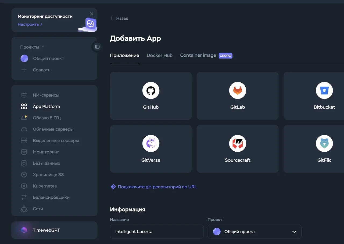Pick the Bitbucket bucket icon
The width and height of the screenshot is (344, 244).
point(324,90)
